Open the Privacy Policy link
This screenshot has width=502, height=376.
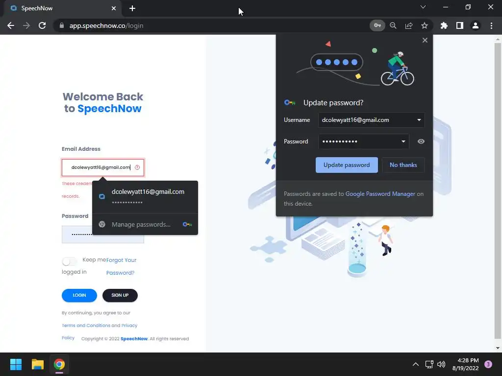click(x=129, y=326)
